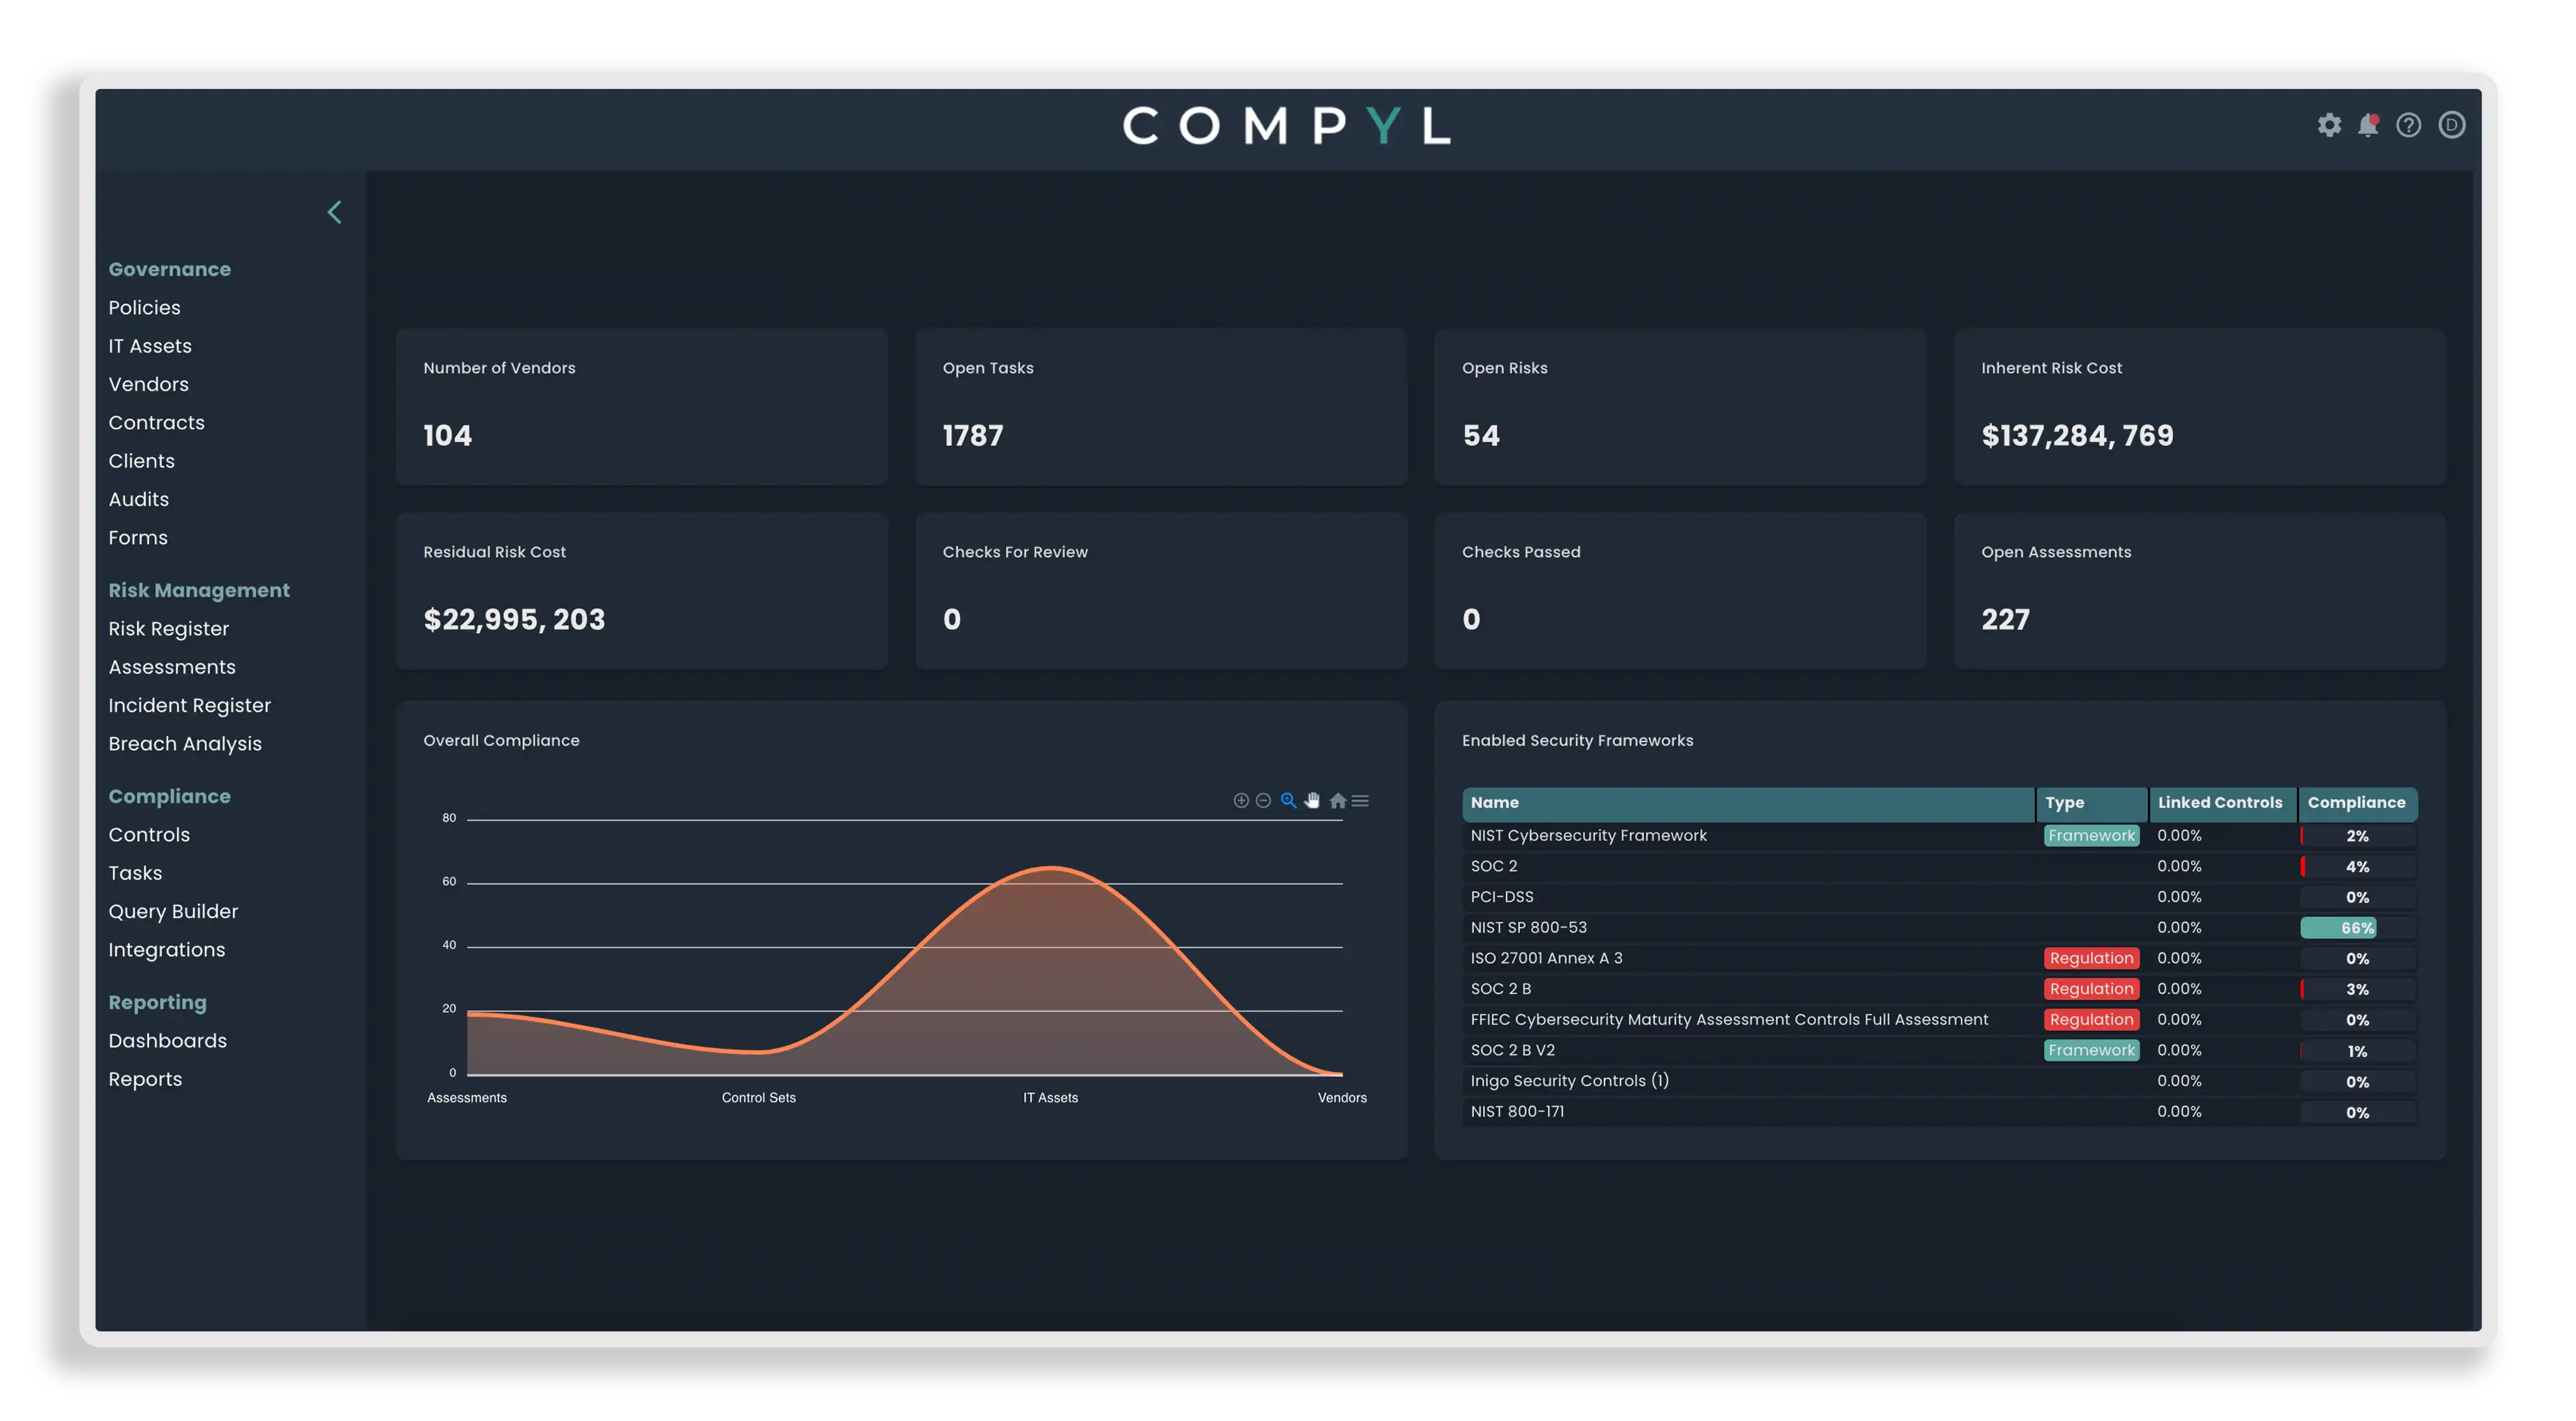The height and width of the screenshot is (1421, 2576).
Task: Sort frameworks by the Name column header
Action: click(1495, 802)
